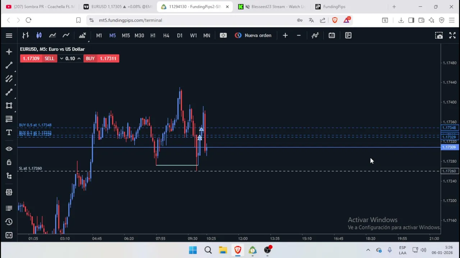Open the trade history clock icon
The width and height of the screenshot is (460, 258).
(x=9, y=222)
